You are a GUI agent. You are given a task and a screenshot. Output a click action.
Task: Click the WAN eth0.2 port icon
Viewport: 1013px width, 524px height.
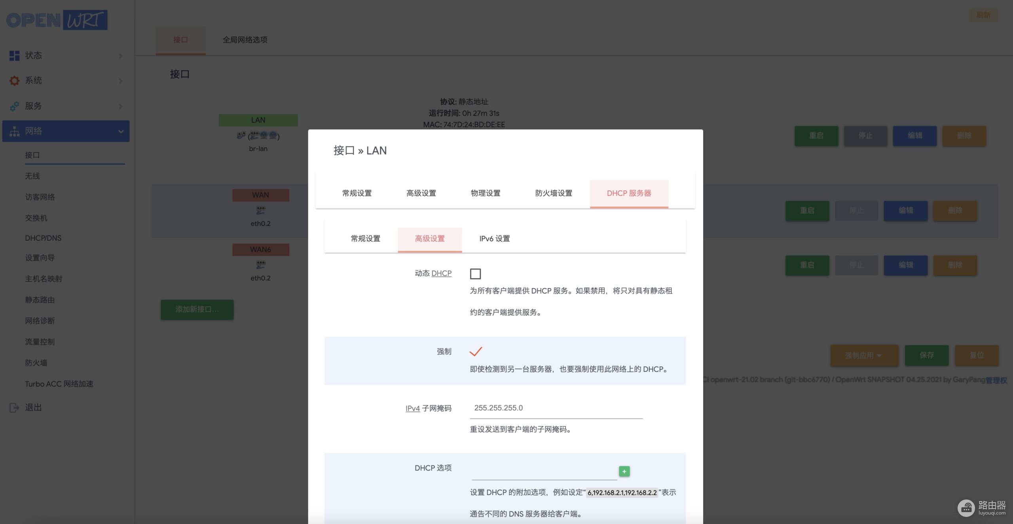(260, 210)
